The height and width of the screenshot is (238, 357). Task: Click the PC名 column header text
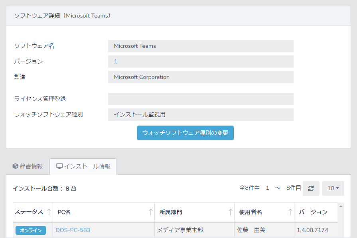tap(64, 212)
